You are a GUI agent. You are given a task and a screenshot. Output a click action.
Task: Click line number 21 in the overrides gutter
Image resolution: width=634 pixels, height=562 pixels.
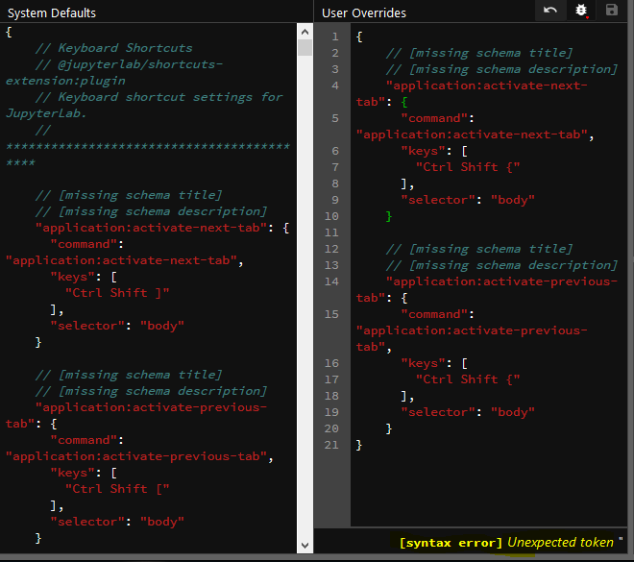point(331,445)
